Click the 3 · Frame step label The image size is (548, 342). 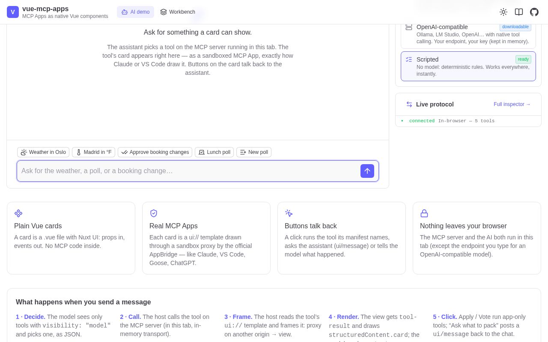(x=238, y=317)
